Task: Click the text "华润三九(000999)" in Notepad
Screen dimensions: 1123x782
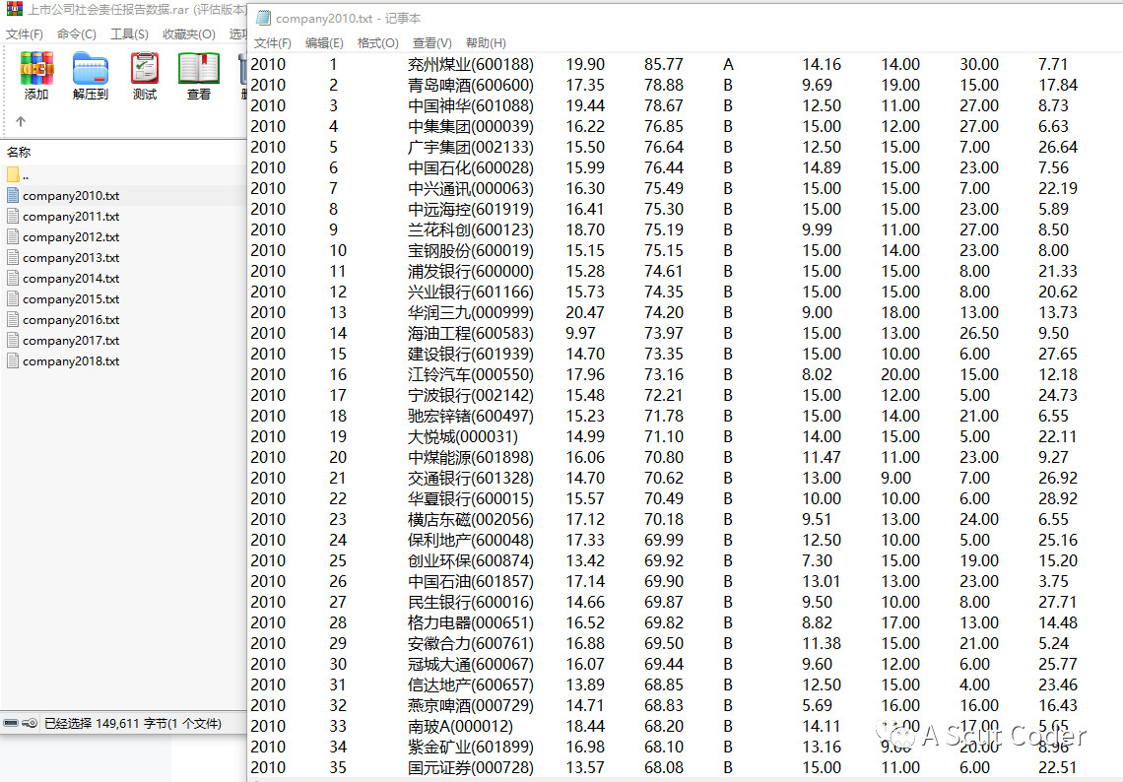Action: [x=471, y=313]
